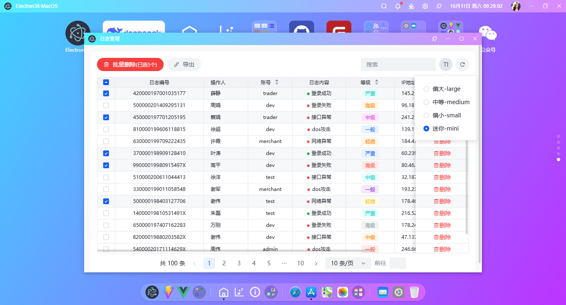Screen dimensions: 566x305
Task: Open the search magnifier in the system bar
Action: coord(384,6)
